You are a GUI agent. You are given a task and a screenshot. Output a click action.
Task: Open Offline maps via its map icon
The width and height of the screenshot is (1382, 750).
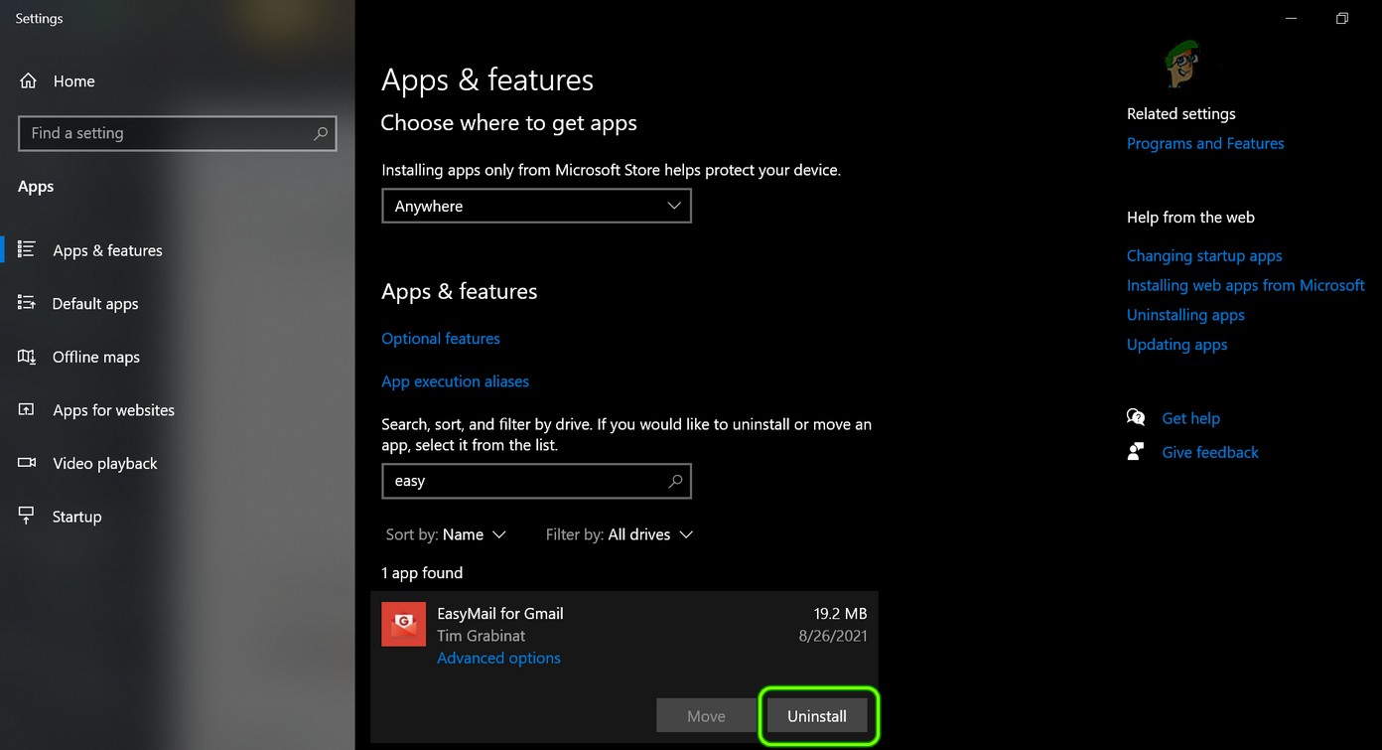click(x=28, y=357)
